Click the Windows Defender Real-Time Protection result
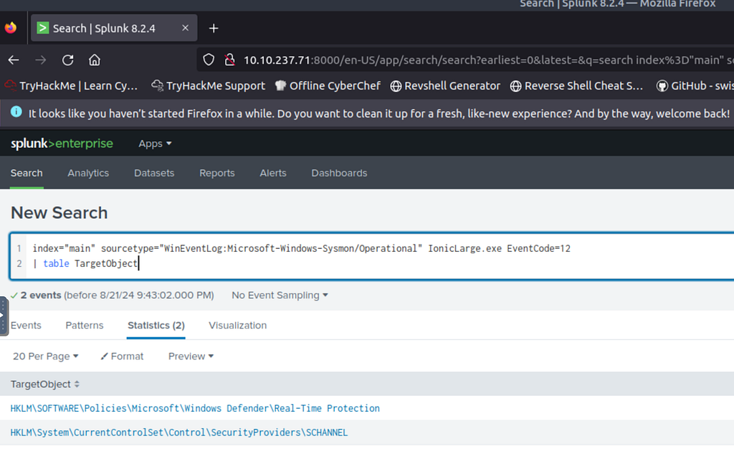 (x=195, y=408)
